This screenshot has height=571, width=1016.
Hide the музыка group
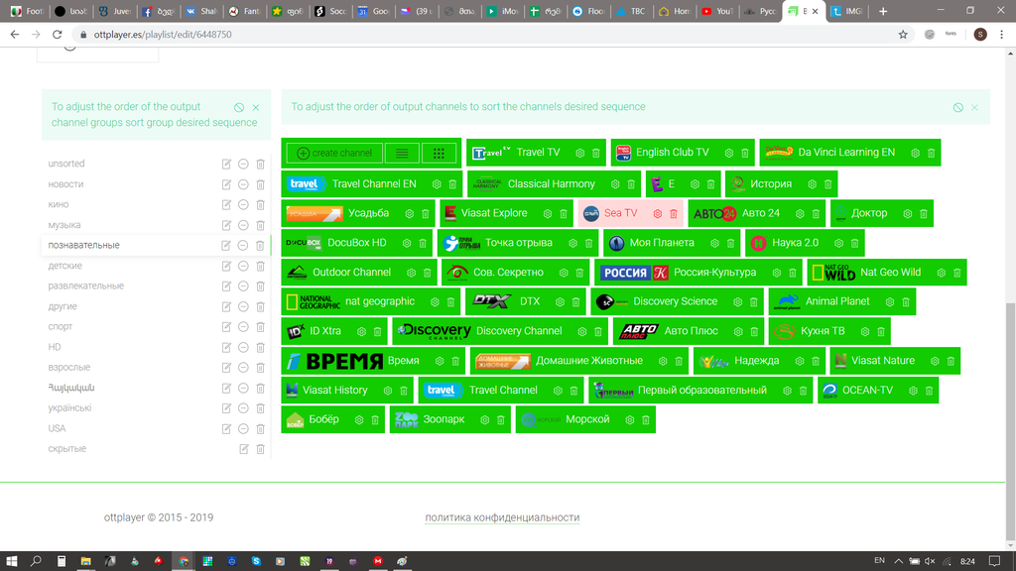[243, 225]
